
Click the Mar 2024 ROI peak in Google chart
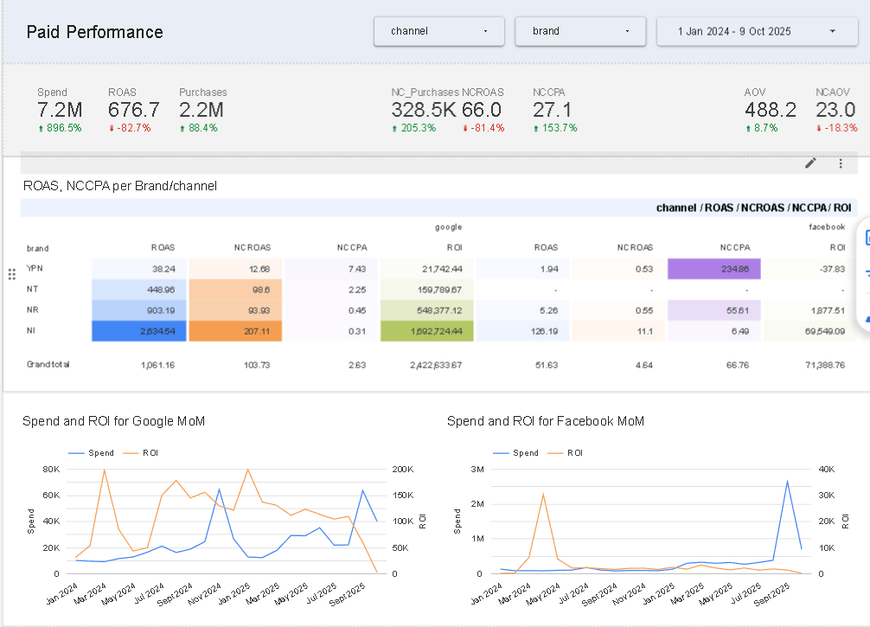click(x=105, y=470)
